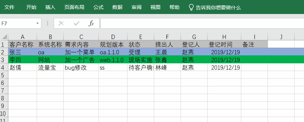The image size is (304, 122).
Task: Switch to the 开始 ribbon tab
Action: (31, 7)
